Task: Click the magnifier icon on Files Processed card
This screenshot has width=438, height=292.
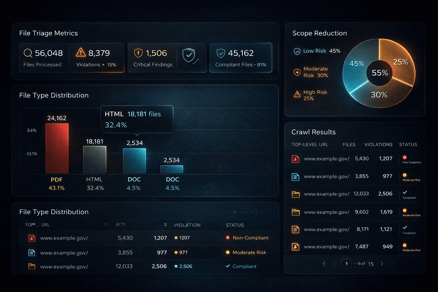Action: [27, 53]
